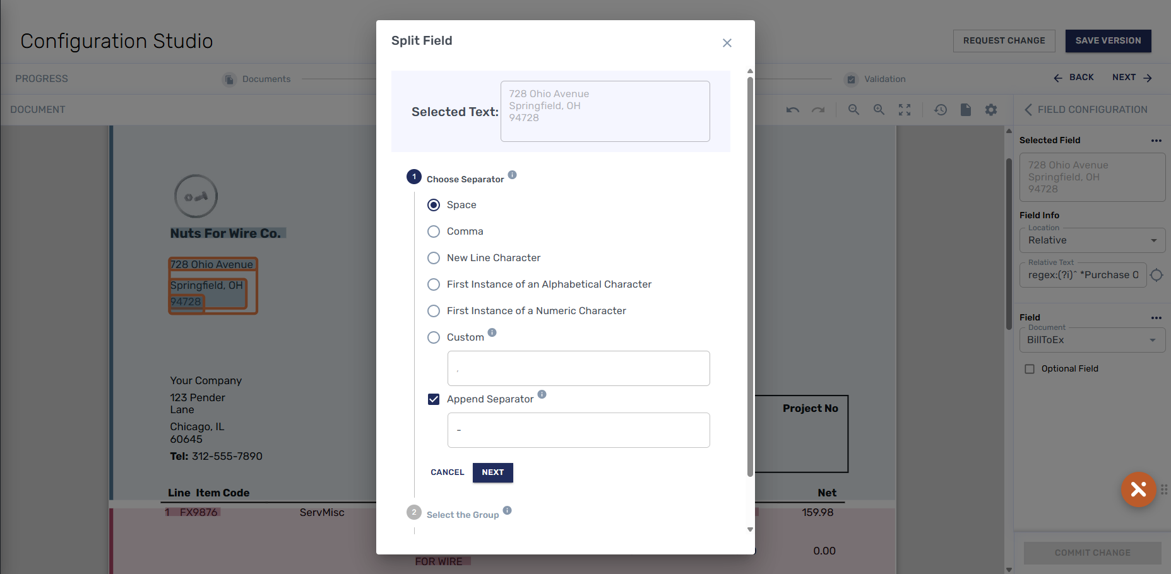
Task: Open Selected Field three-dot menu
Action: pyautogui.click(x=1156, y=141)
